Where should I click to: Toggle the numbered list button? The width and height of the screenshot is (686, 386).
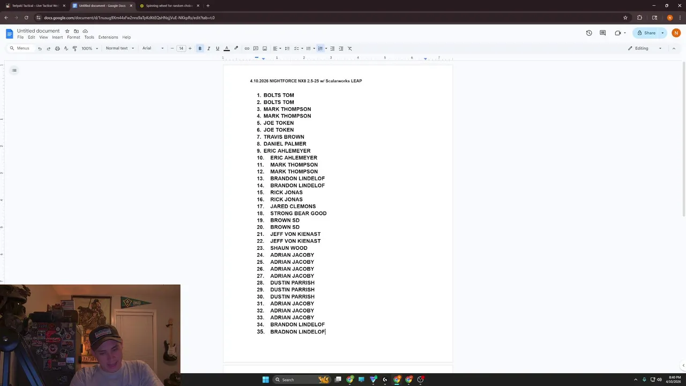tap(320, 48)
